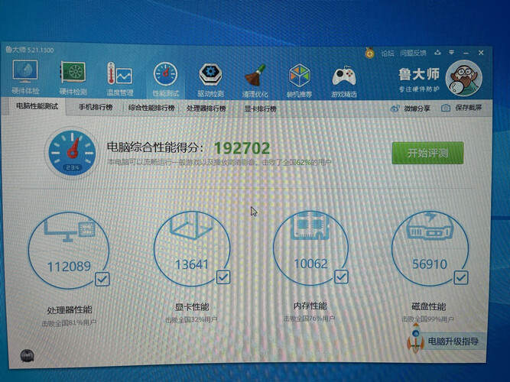Switch to 显卡排行榜 tab
Image resolution: width=510 pixels, height=382 pixels.
pyautogui.click(x=260, y=108)
